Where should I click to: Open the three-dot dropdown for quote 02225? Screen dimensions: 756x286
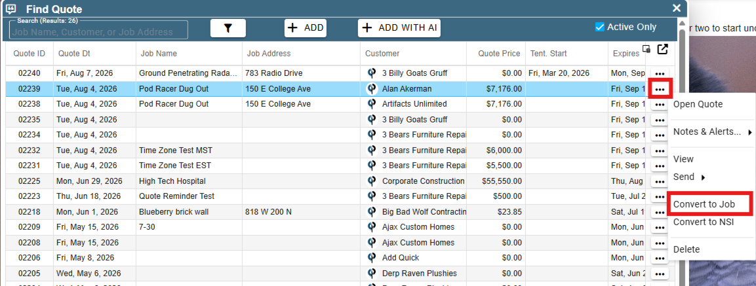click(x=660, y=181)
